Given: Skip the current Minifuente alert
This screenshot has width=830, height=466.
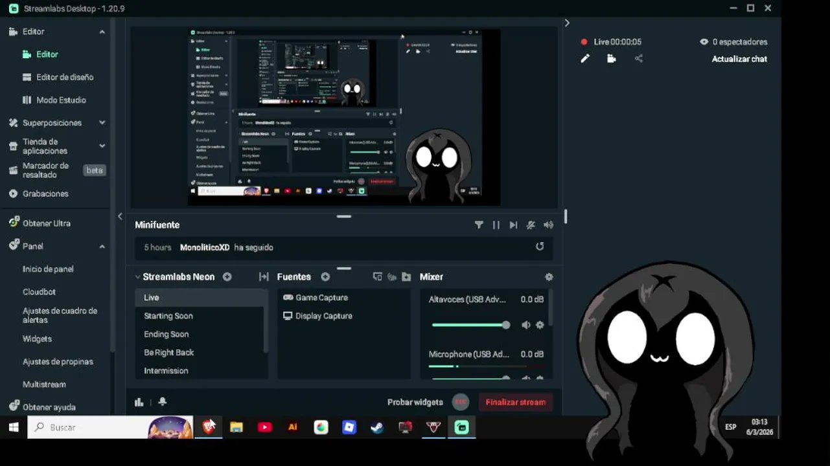Looking at the screenshot, I should tap(513, 225).
